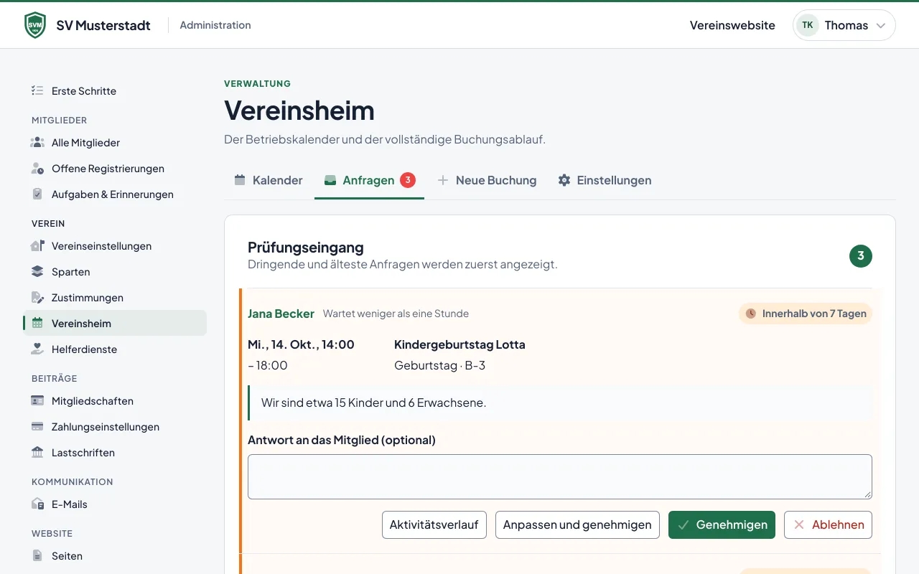
Task: Open Lastschriften page
Action: click(115, 453)
